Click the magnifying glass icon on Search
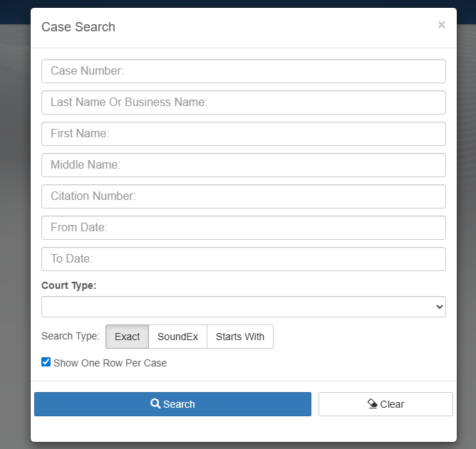476x449 pixels. 155,404
